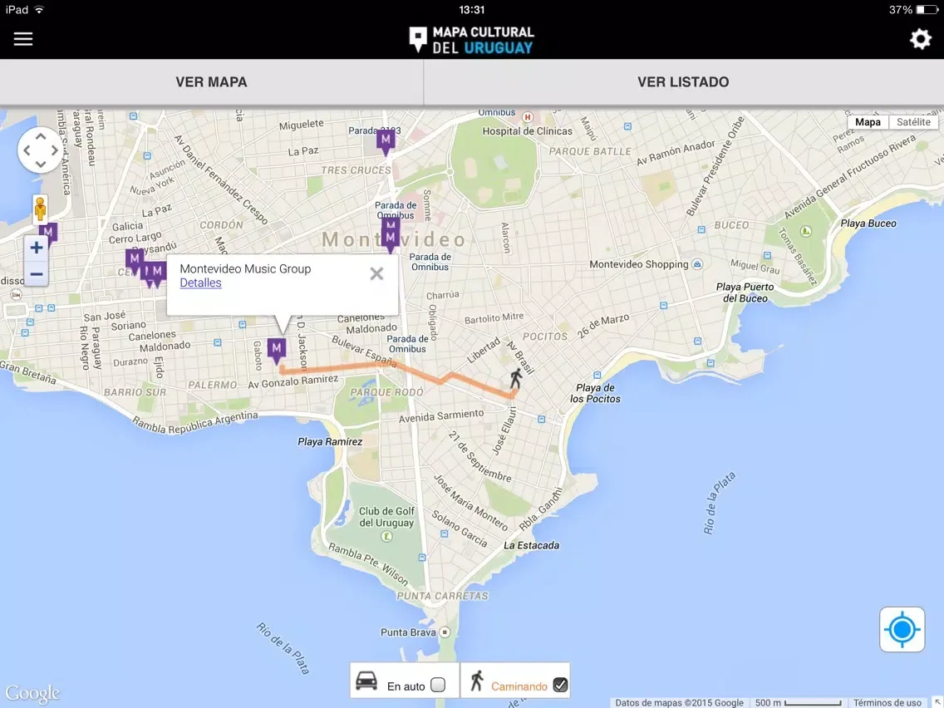Tap the walking person position marker
Viewport: 944px width, 708px height.
(x=516, y=378)
